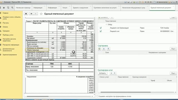Click the delete button next to filter Добавить
The image size is (178, 100).
coord(112,17)
